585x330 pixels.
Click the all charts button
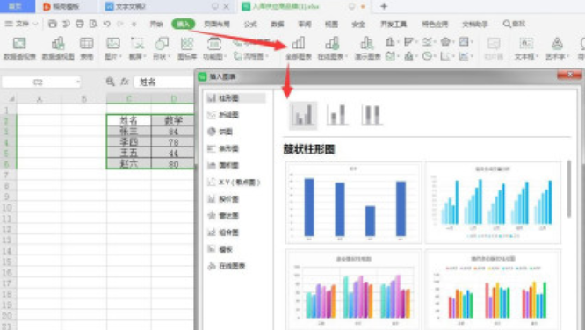click(x=298, y=48)
